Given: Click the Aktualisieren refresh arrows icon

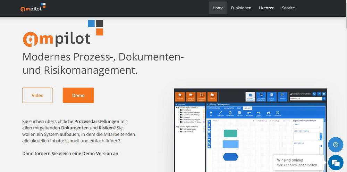Looking at the screenshot, I should 230,113.
